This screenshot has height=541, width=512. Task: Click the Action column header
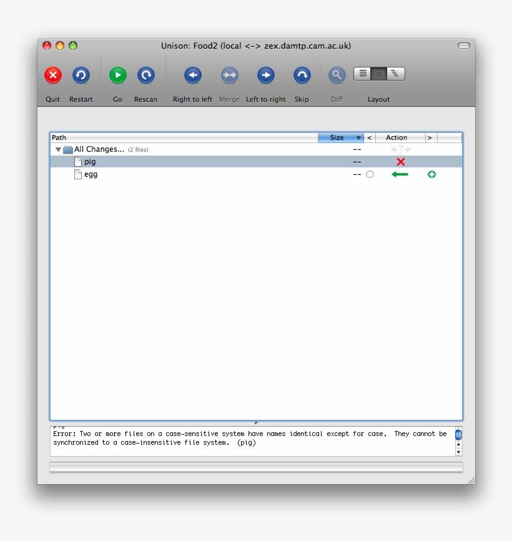point(398,137)
